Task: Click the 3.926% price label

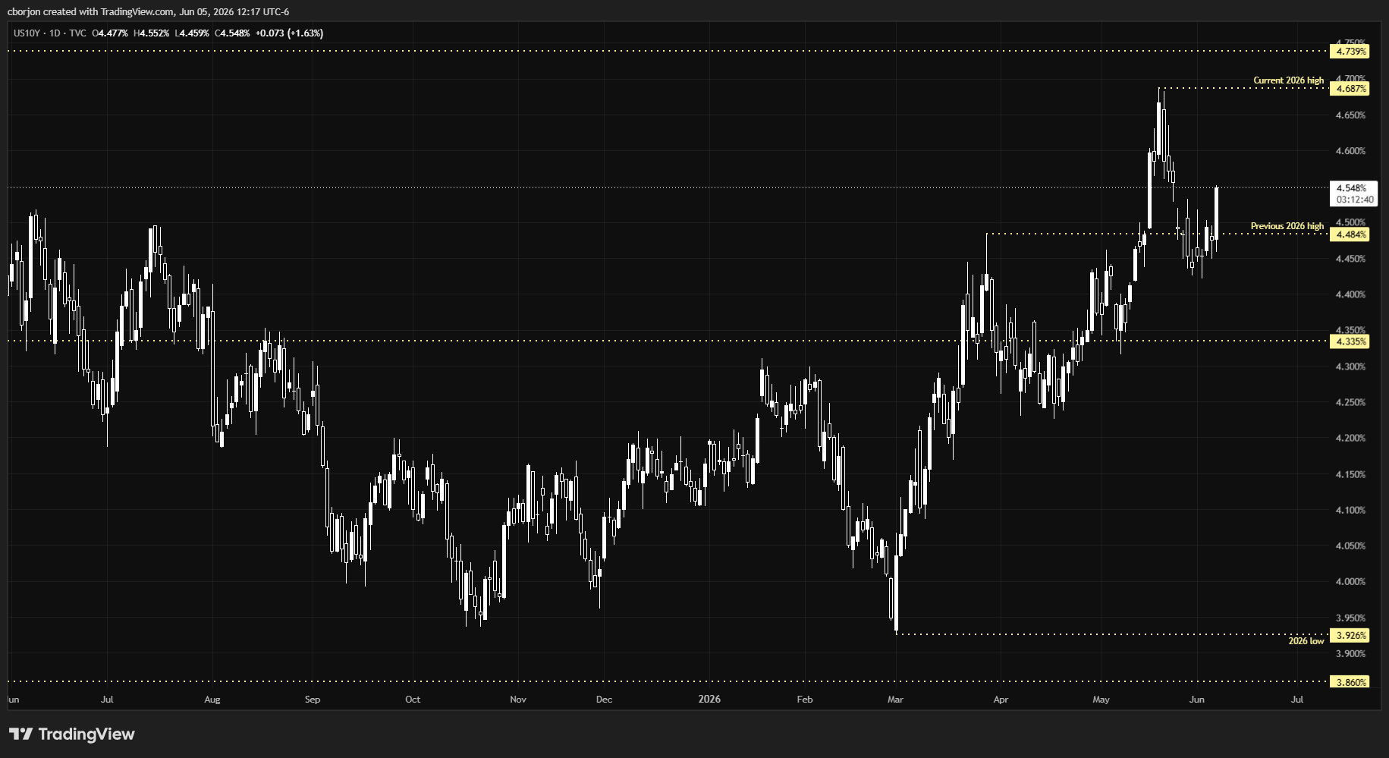Action: 1350,636
